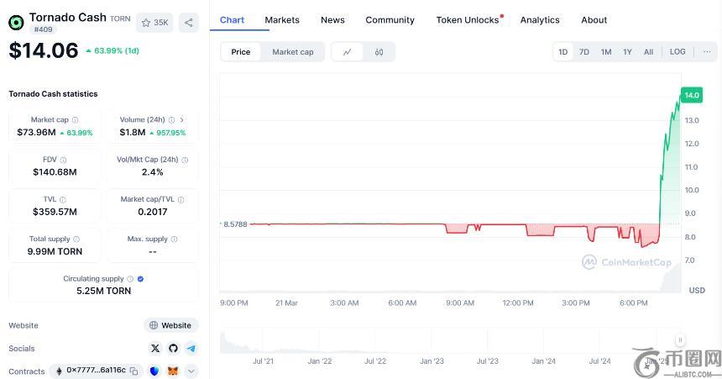Open the GitHub social icon

tap(173, 348)
